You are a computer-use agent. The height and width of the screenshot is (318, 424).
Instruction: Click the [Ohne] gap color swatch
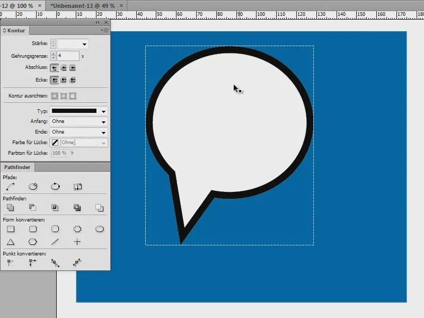tap(55, 143)
